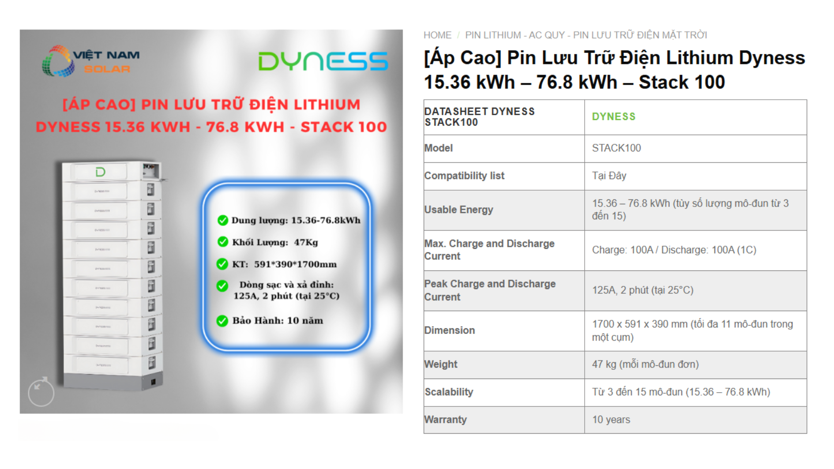Click the product title heading Stack 100

(x=614, y=70)
